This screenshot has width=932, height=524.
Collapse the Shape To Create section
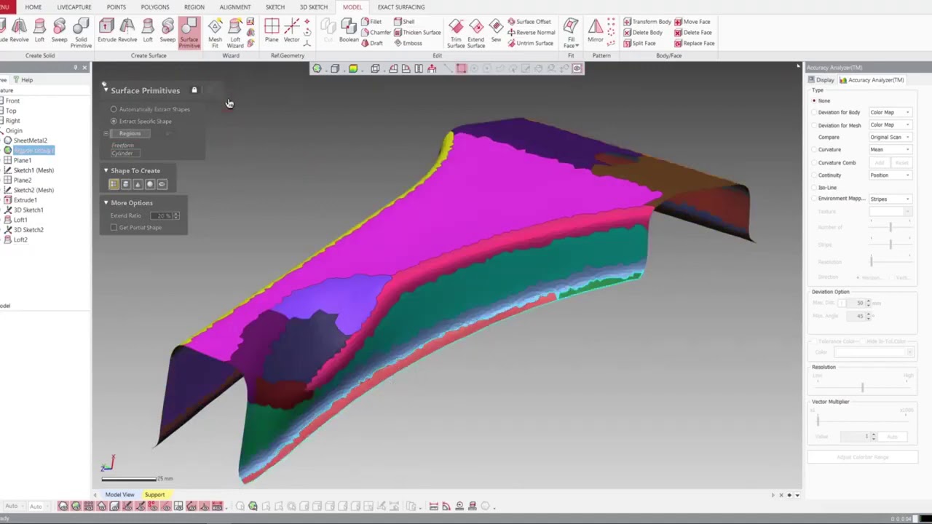point(106,170)
